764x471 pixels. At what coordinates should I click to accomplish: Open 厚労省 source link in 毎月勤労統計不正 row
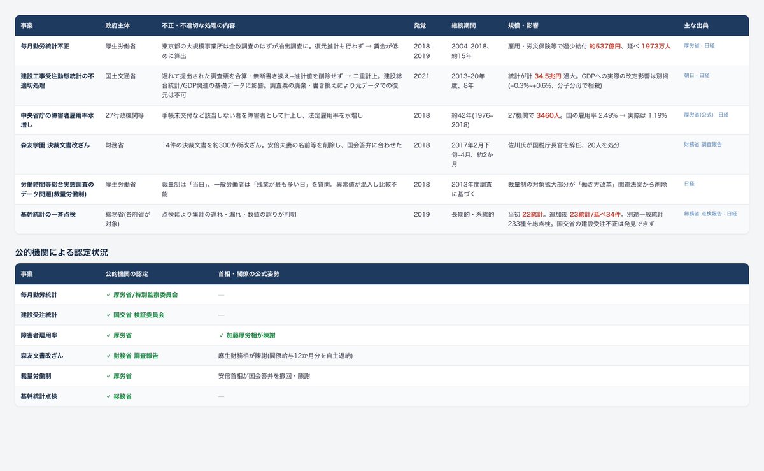pyautogui.click(x=691, y=46)
